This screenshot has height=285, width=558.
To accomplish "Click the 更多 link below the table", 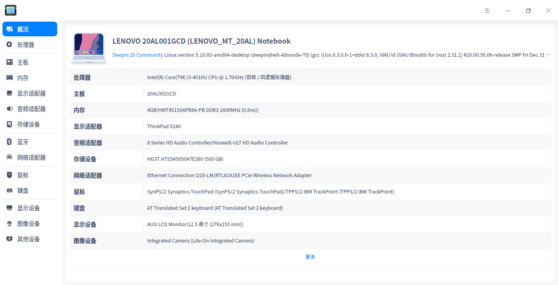I will pos(310,257).
